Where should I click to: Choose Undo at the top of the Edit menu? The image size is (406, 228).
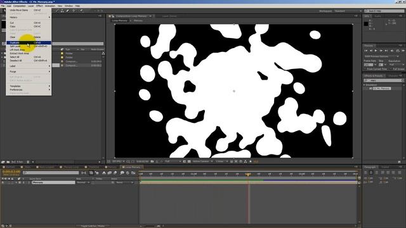(29, 10)
